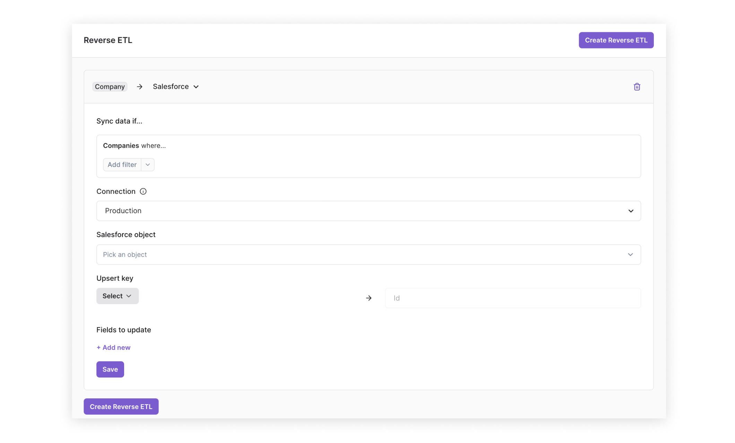The height and width of the screenshot is (443, 735).
Task: Click chevron on Production connection field
Action: point(630,211)
